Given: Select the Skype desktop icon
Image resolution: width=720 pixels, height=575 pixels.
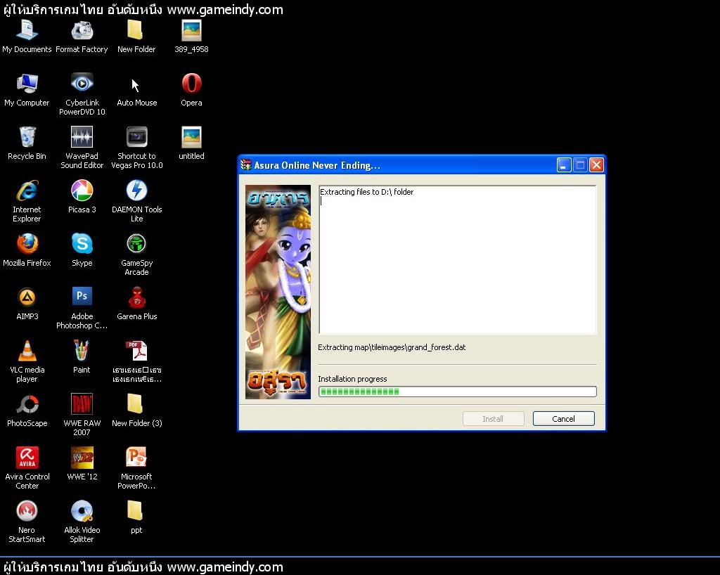Looking at the screenshot, I should point(82,244).
